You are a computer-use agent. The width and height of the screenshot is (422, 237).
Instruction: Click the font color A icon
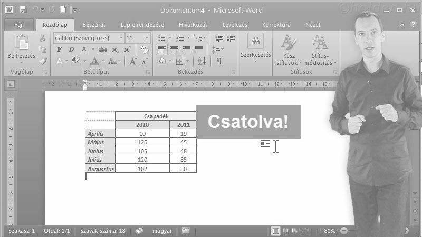(x=94, y=61)
